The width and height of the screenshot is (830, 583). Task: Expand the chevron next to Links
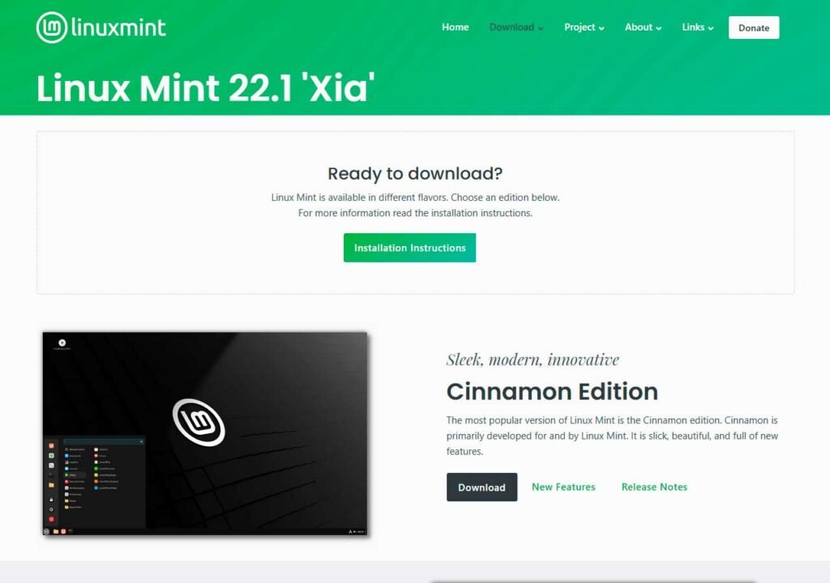(710, 28)
